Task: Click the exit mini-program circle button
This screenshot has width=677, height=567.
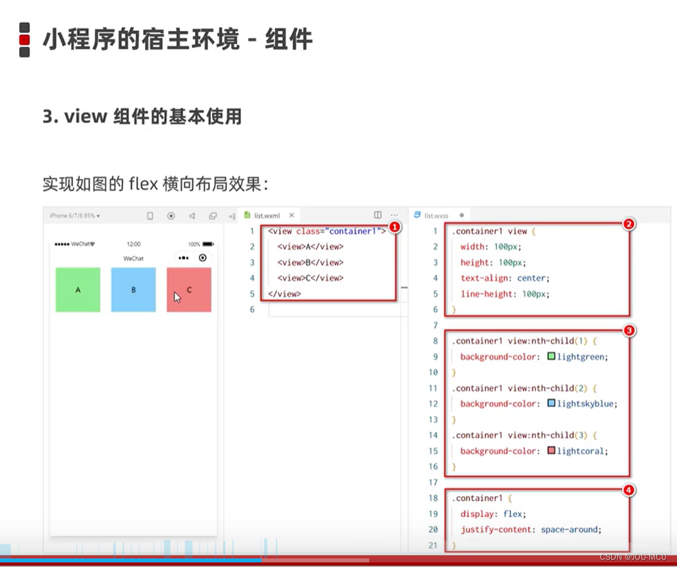Action: tap(202, 257)
